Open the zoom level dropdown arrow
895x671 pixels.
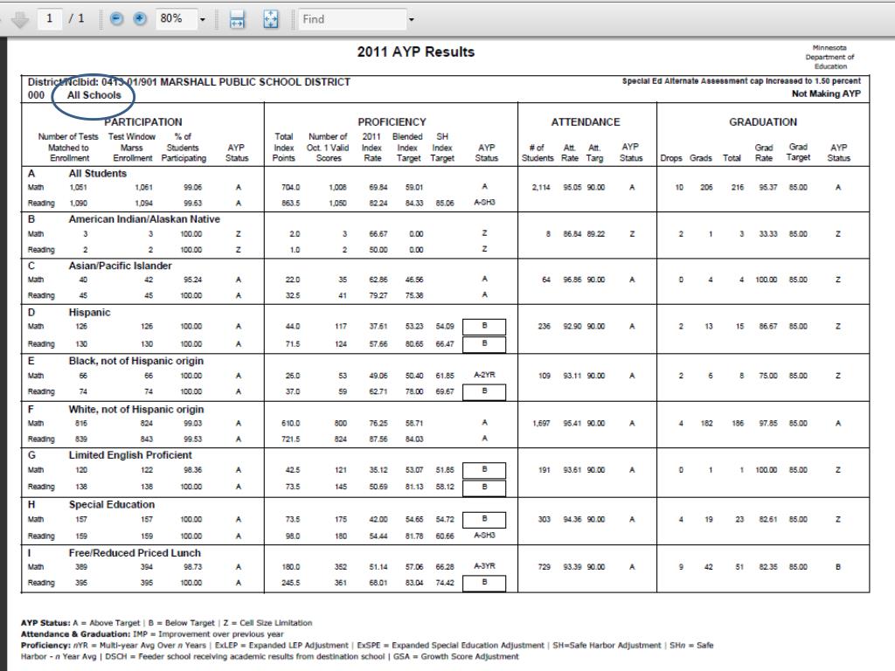click(203, 19)
